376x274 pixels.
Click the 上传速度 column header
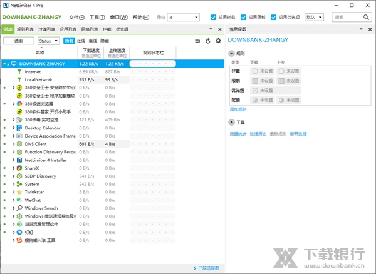click(x=117, y=53)
